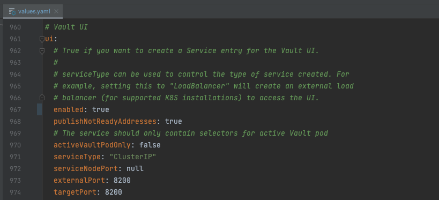Toggle fold end marker at line 966
This screenshot has height=200, width=439.
pyautogui.click(x=42, y=98)
